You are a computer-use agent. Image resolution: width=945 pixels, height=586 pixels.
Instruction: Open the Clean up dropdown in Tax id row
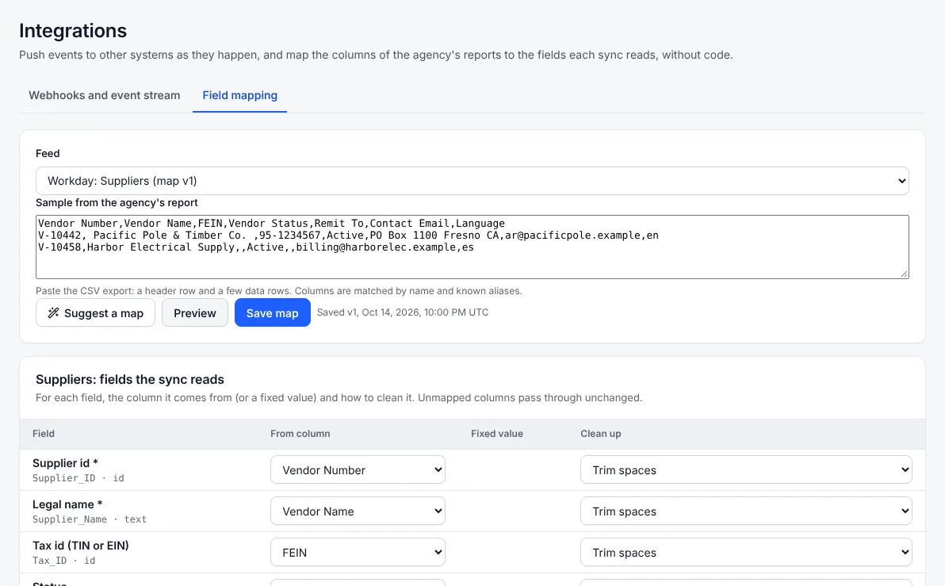tap(746, 552)
